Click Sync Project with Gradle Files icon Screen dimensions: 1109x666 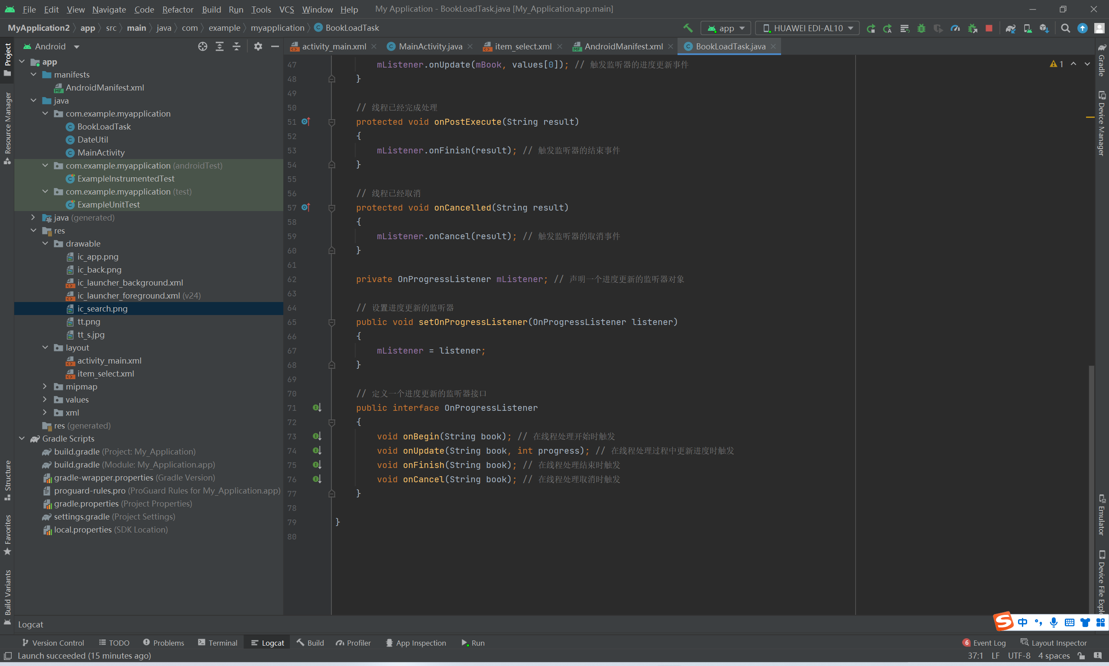pyautogui.click(x=1010, y=28)
